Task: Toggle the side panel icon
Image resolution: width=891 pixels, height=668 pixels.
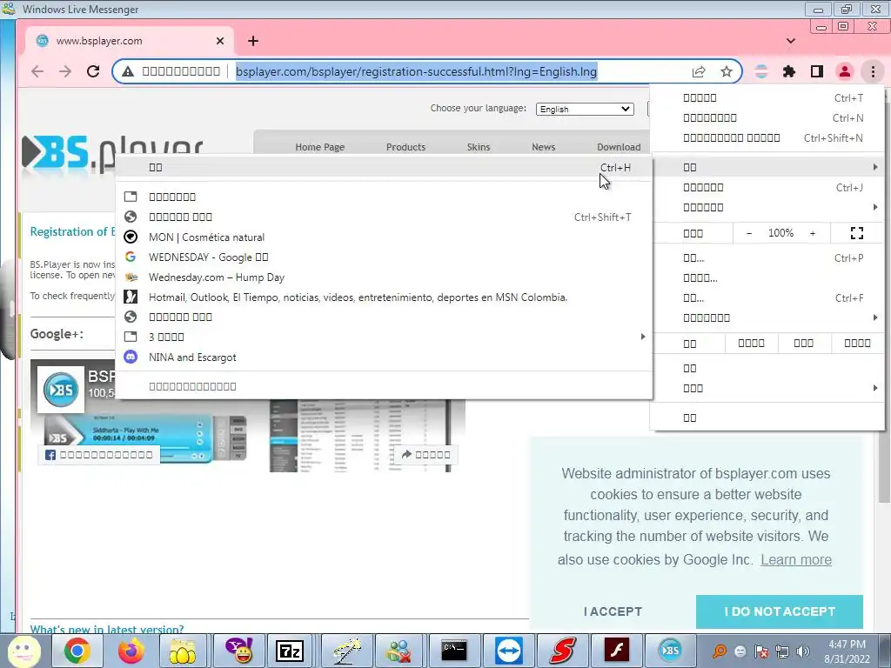Action: (816, 71)
